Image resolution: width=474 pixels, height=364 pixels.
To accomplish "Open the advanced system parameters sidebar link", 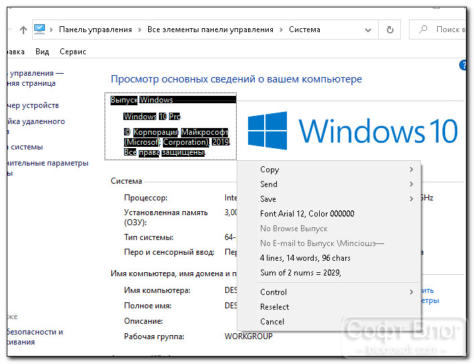I will 48,168.
